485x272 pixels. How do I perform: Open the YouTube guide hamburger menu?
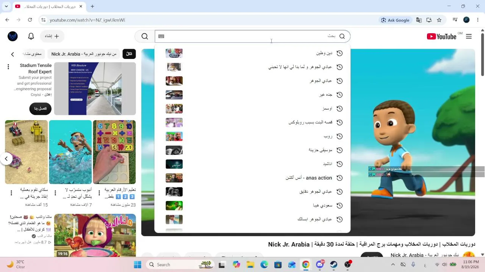469,36
